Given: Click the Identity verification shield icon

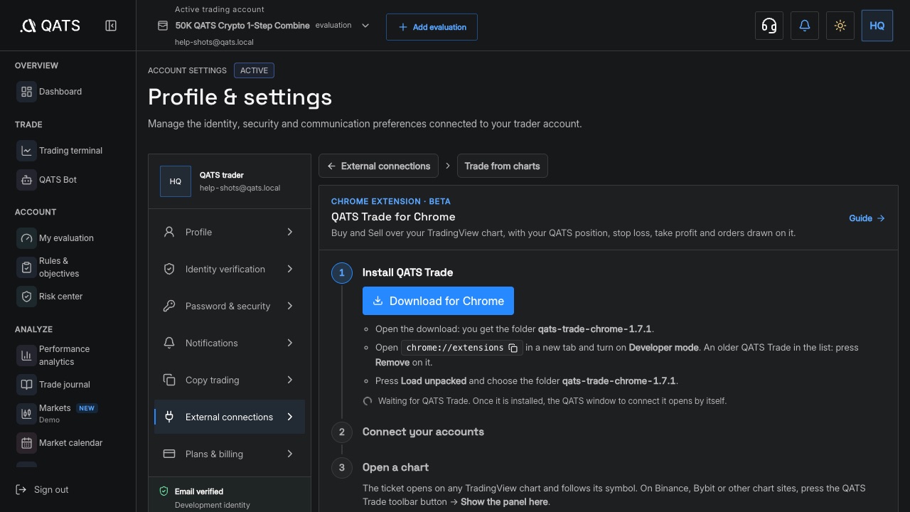Looking at the screenshot, I should point(169,269).
